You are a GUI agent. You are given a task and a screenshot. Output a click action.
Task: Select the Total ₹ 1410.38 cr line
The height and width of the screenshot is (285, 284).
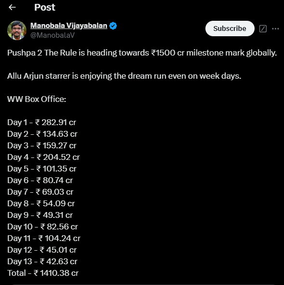pyautogui.click(x=43, y=273)
